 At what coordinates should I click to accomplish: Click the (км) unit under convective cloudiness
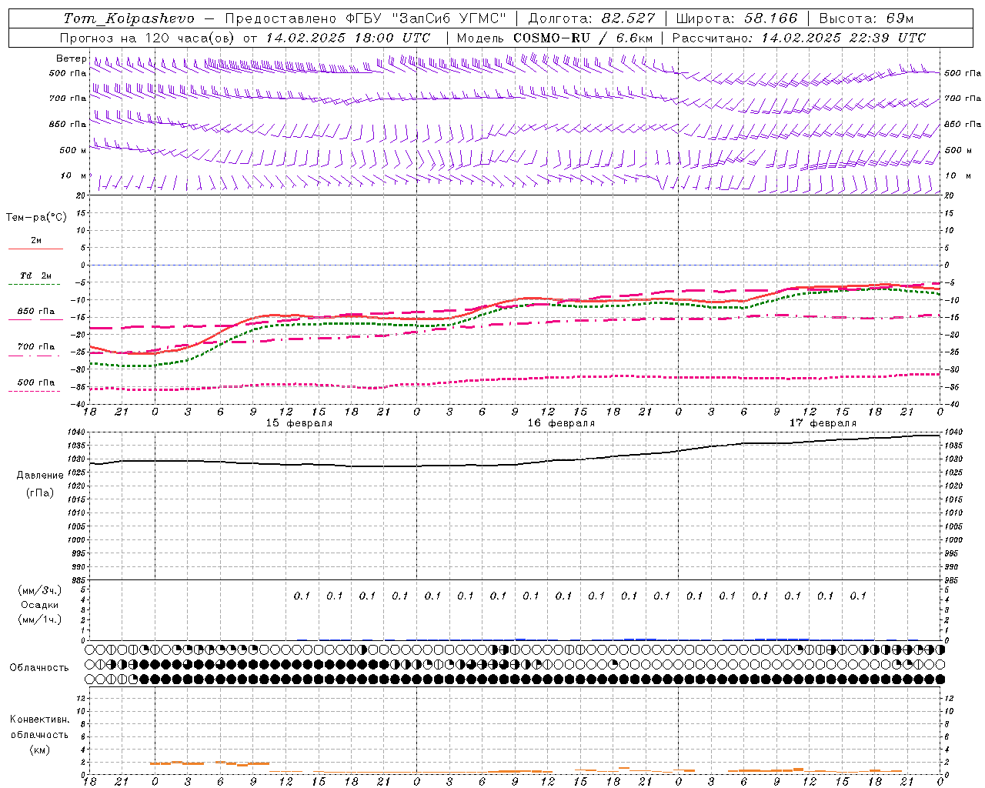40,750
